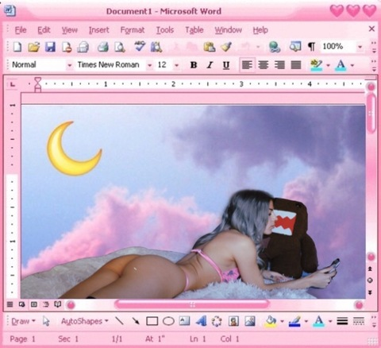Expand the font size 12 dropdown
Screen dimensions: 381x348
tap(176, 65)
